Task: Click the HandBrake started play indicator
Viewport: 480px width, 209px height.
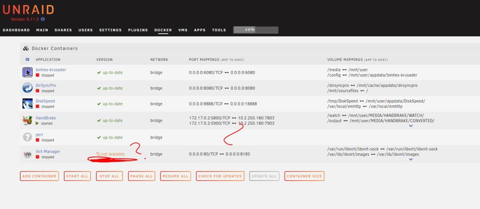Action: (37, 124)
